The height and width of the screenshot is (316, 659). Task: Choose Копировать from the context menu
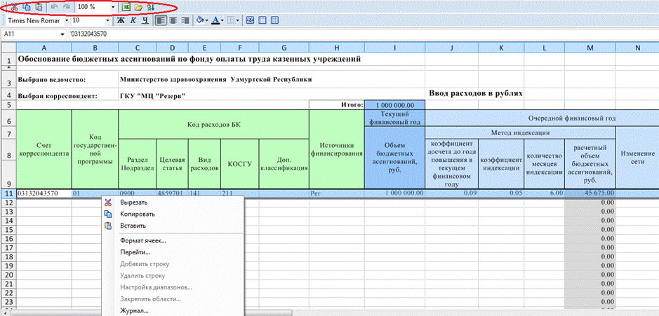point(138,214)
